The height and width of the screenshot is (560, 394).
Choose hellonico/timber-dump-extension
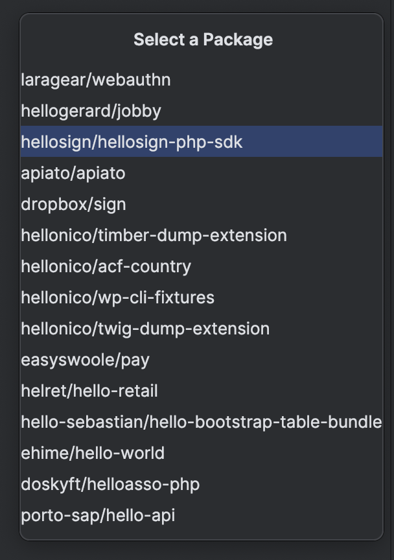coord(154,235)
